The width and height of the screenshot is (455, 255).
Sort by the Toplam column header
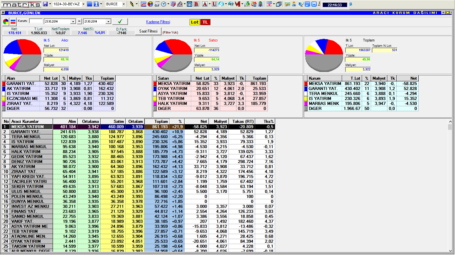pos(157,122)
